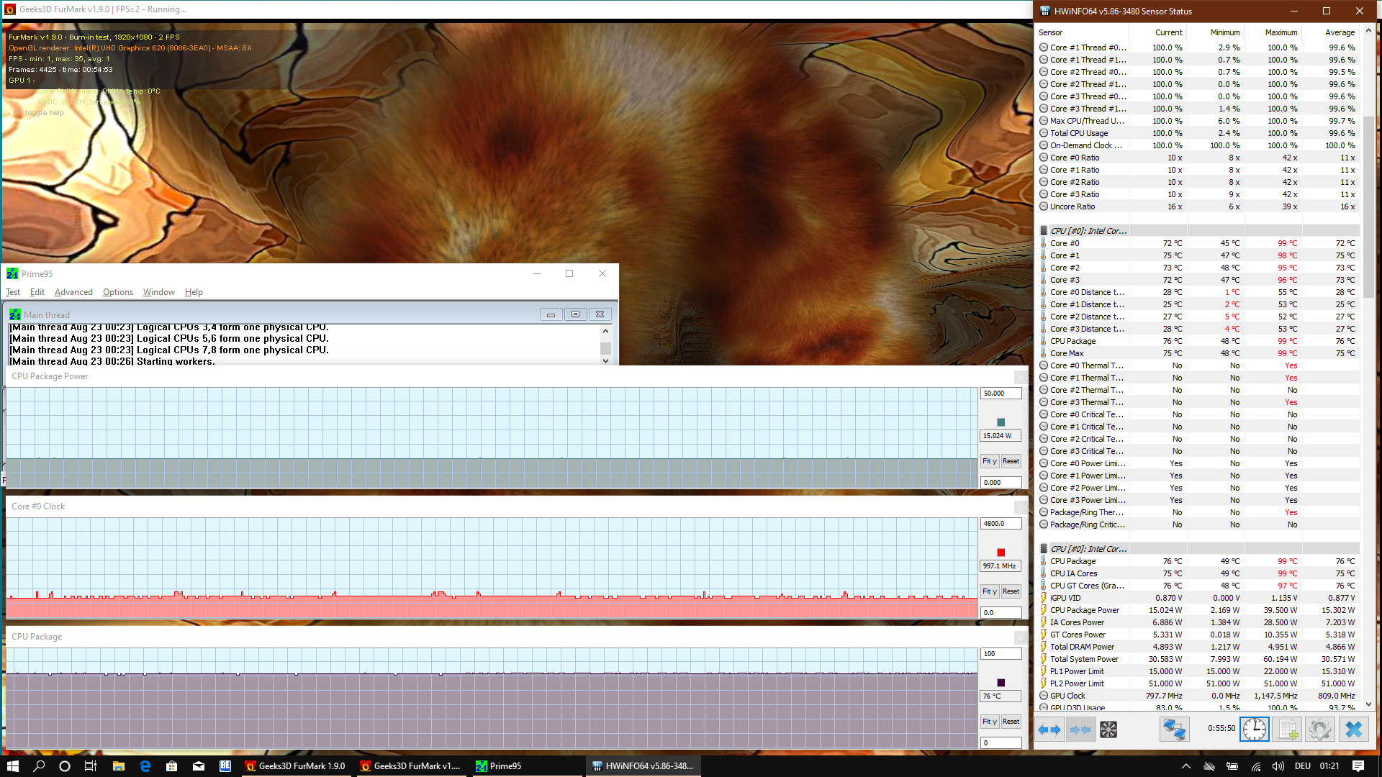Select the CPU Package Power sensor row

tap(1198, 610)
